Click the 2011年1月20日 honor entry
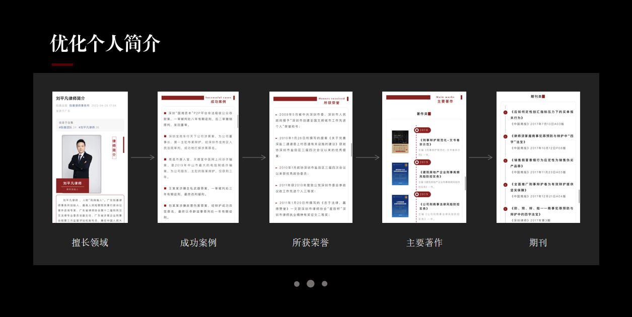This screenshot has width=632, height=317. 311,208
